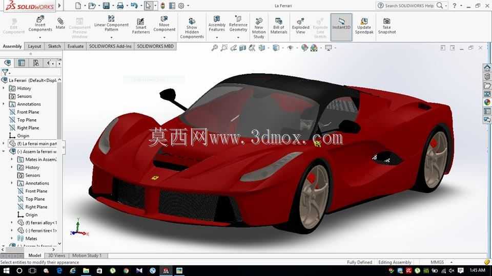Click the Undo arrow icon
492x276 pixels.
pyautogui.click(x=134, y=6)
